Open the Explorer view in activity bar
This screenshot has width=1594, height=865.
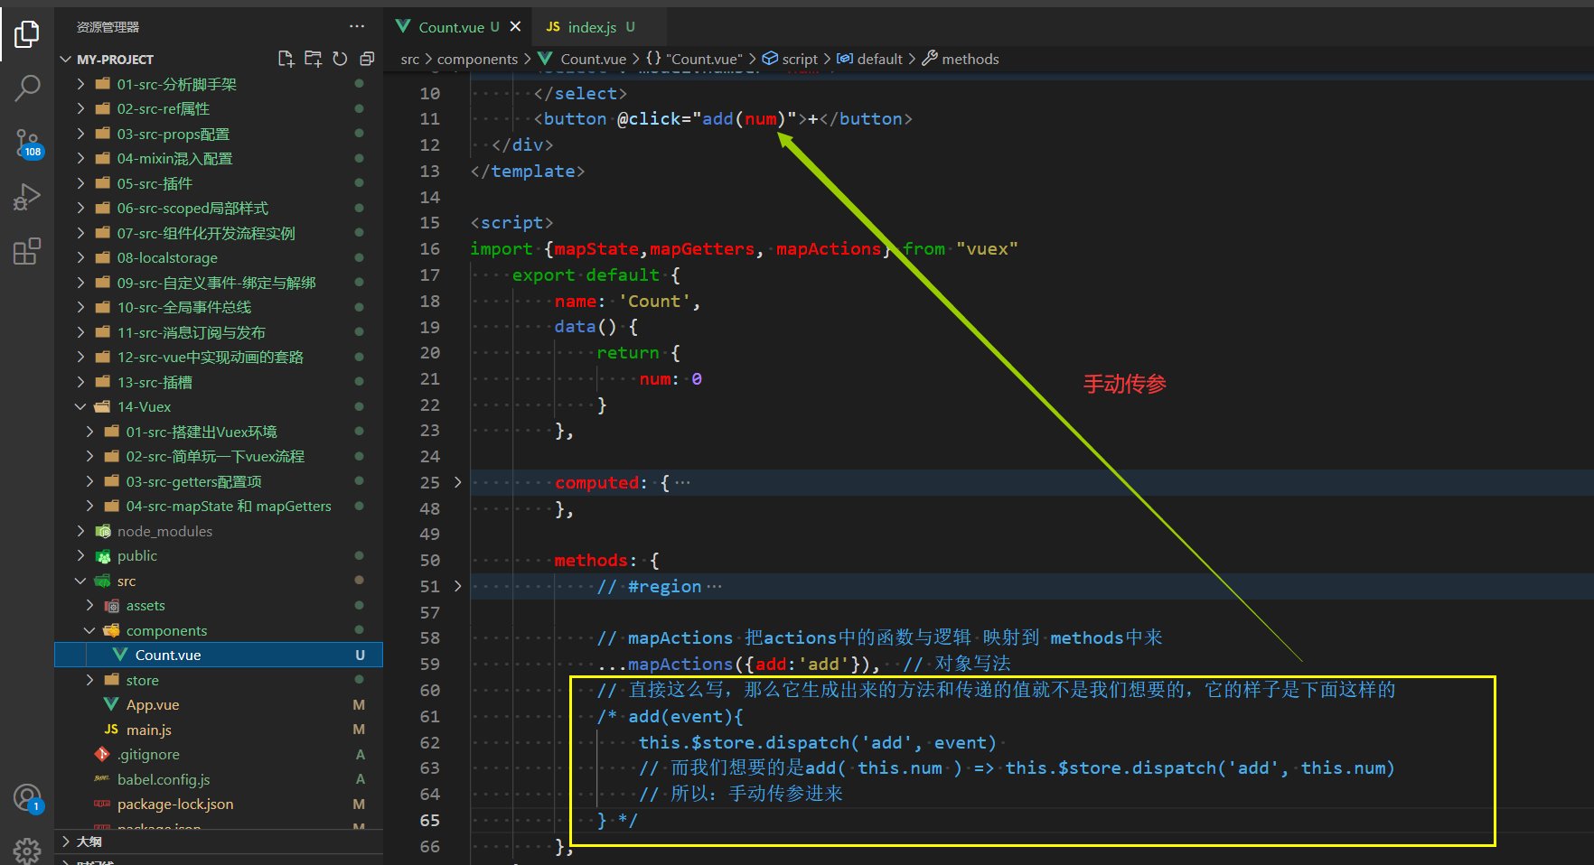coord(27,34)
